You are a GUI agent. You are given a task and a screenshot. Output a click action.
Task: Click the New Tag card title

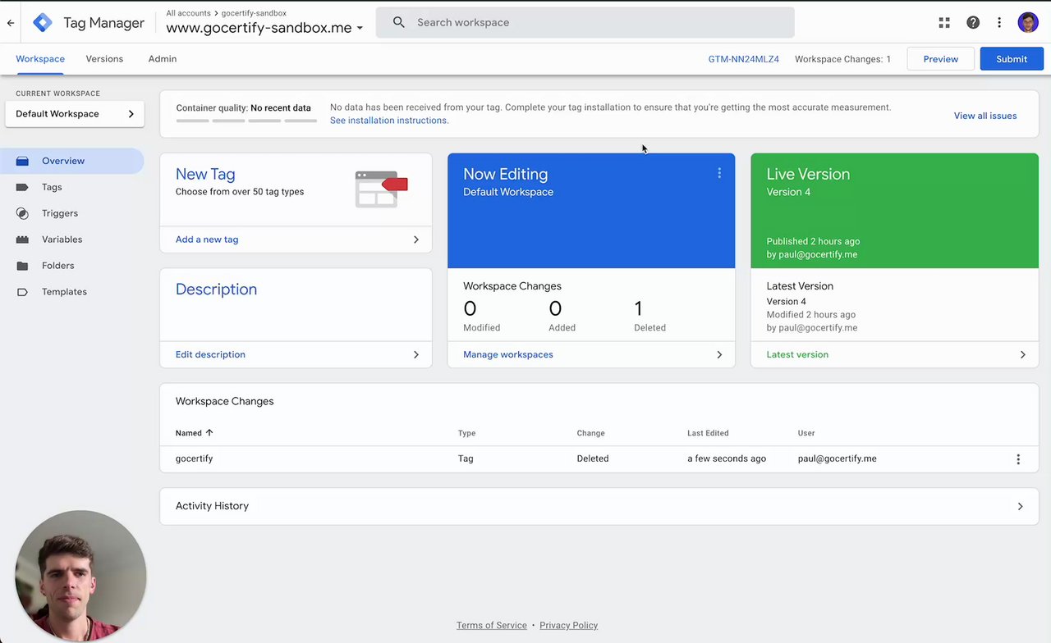[x=205, y=174]
